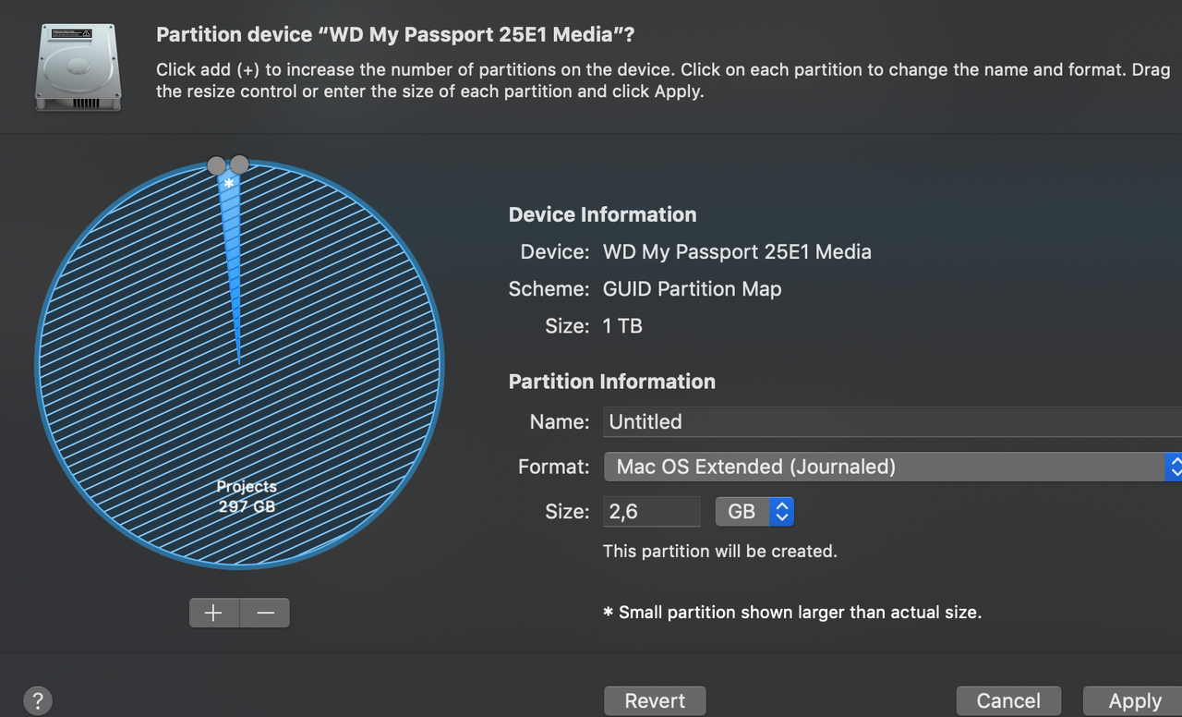The height and width of the screenshot is (717, 1182).
Task: Click the GUID Partition Map scheme value
Action: coord(693,289)
